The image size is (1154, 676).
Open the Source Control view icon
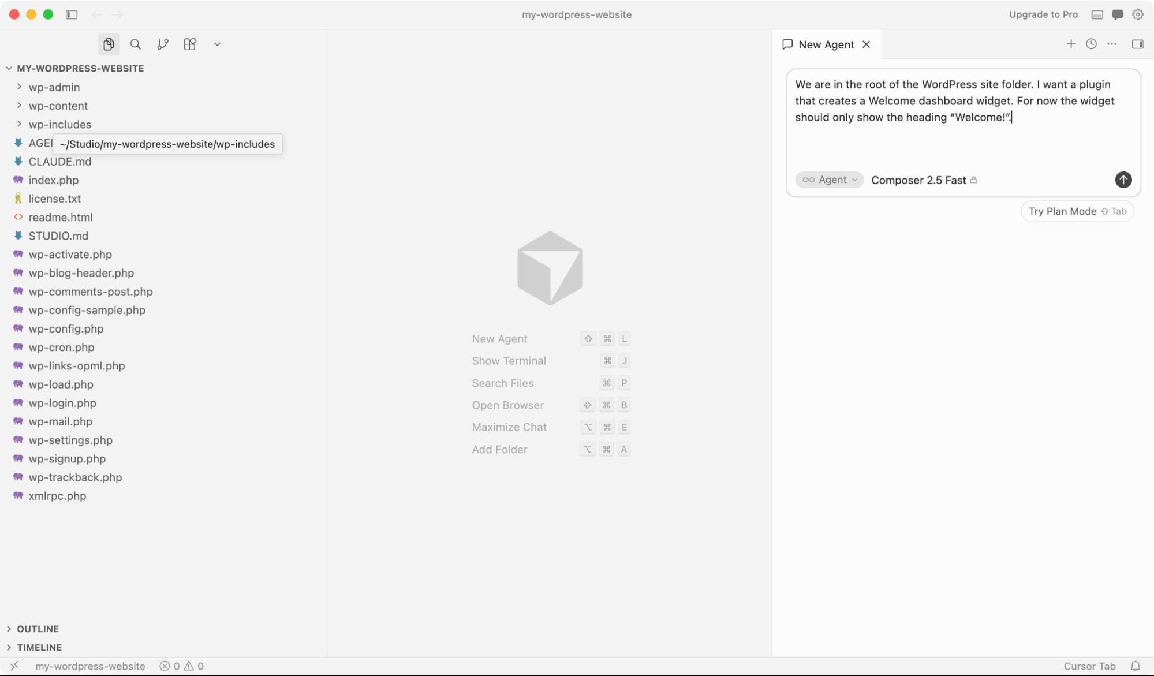click(163, 44)
